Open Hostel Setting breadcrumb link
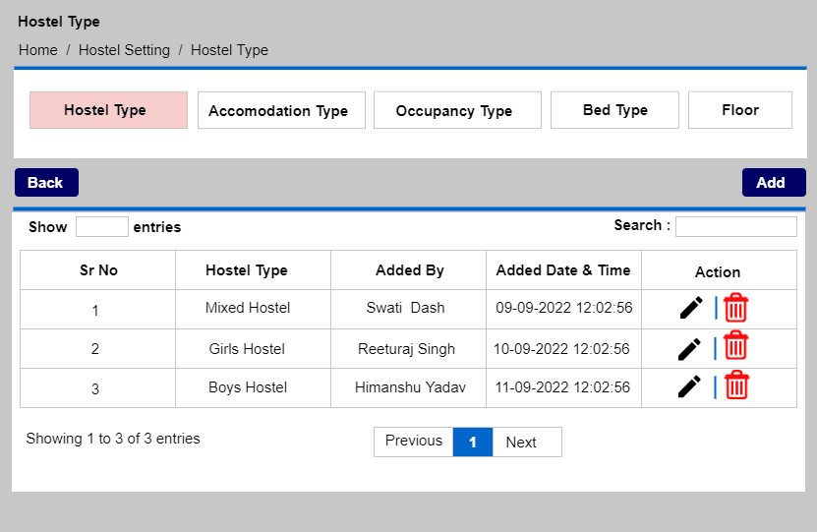The image size is (817, 532). coord(124,50)
